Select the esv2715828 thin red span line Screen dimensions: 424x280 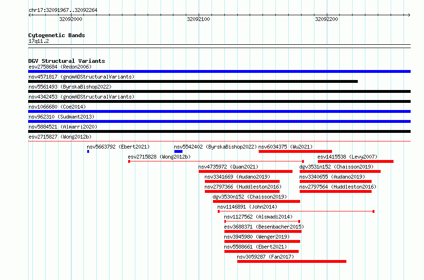click(216, 161)
